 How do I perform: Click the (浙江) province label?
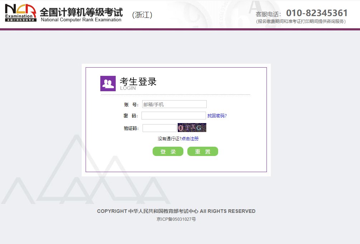pyautogui.click(x=142, y=15)
